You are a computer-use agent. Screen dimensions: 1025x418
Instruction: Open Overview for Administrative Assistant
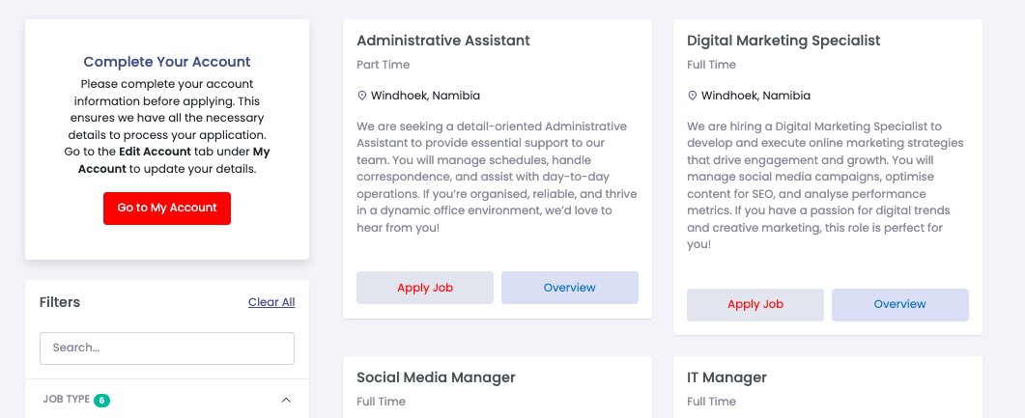pyautogui.click(x=570, y=288)
